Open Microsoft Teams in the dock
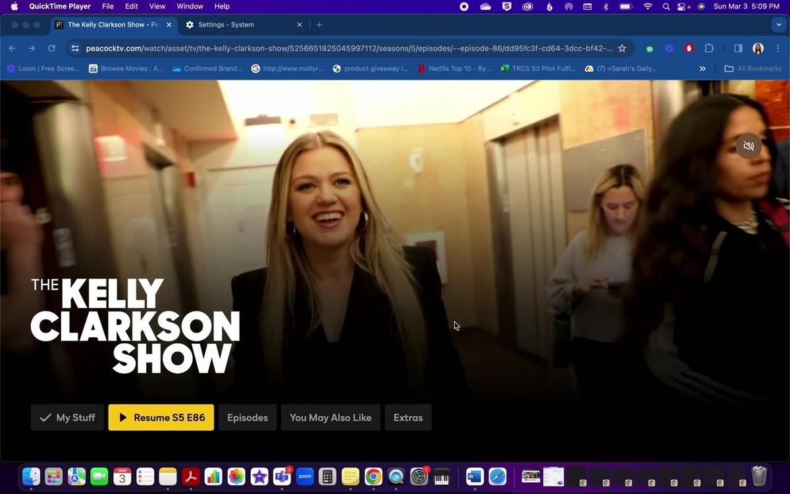 click(x=282, y=476)
